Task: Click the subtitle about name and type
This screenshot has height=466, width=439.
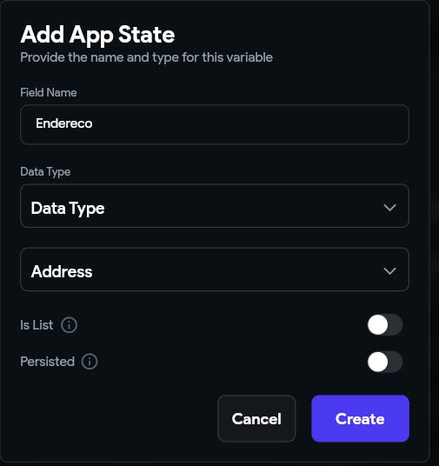Action: pos(146,57)
